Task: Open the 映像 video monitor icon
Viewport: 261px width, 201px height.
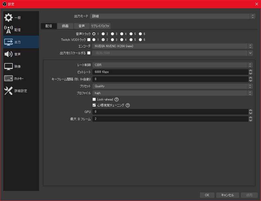Action: pos(8,66)
